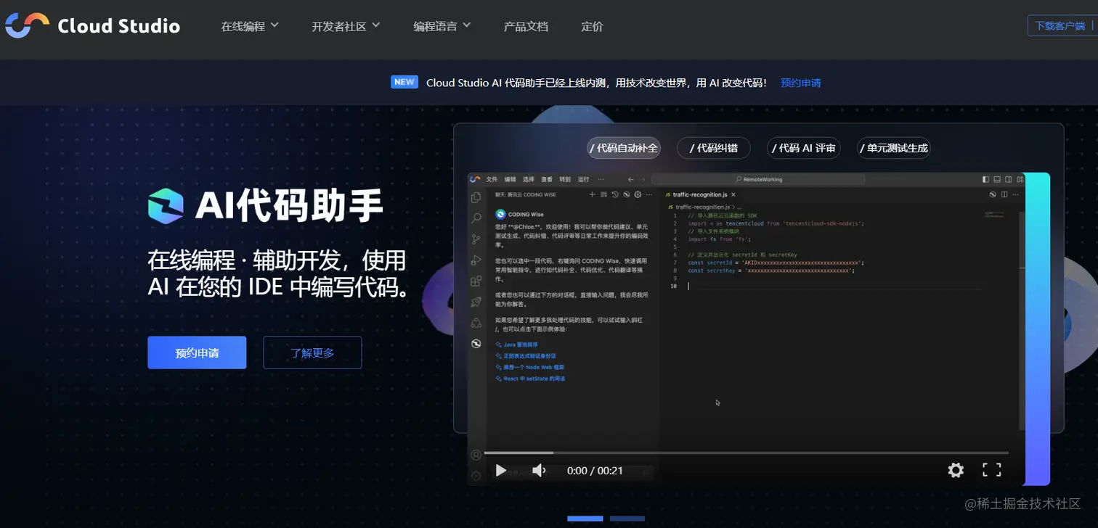
Task: Open the Explorer files icon in IDE sidebar
Action: click(x=476, y=197)
